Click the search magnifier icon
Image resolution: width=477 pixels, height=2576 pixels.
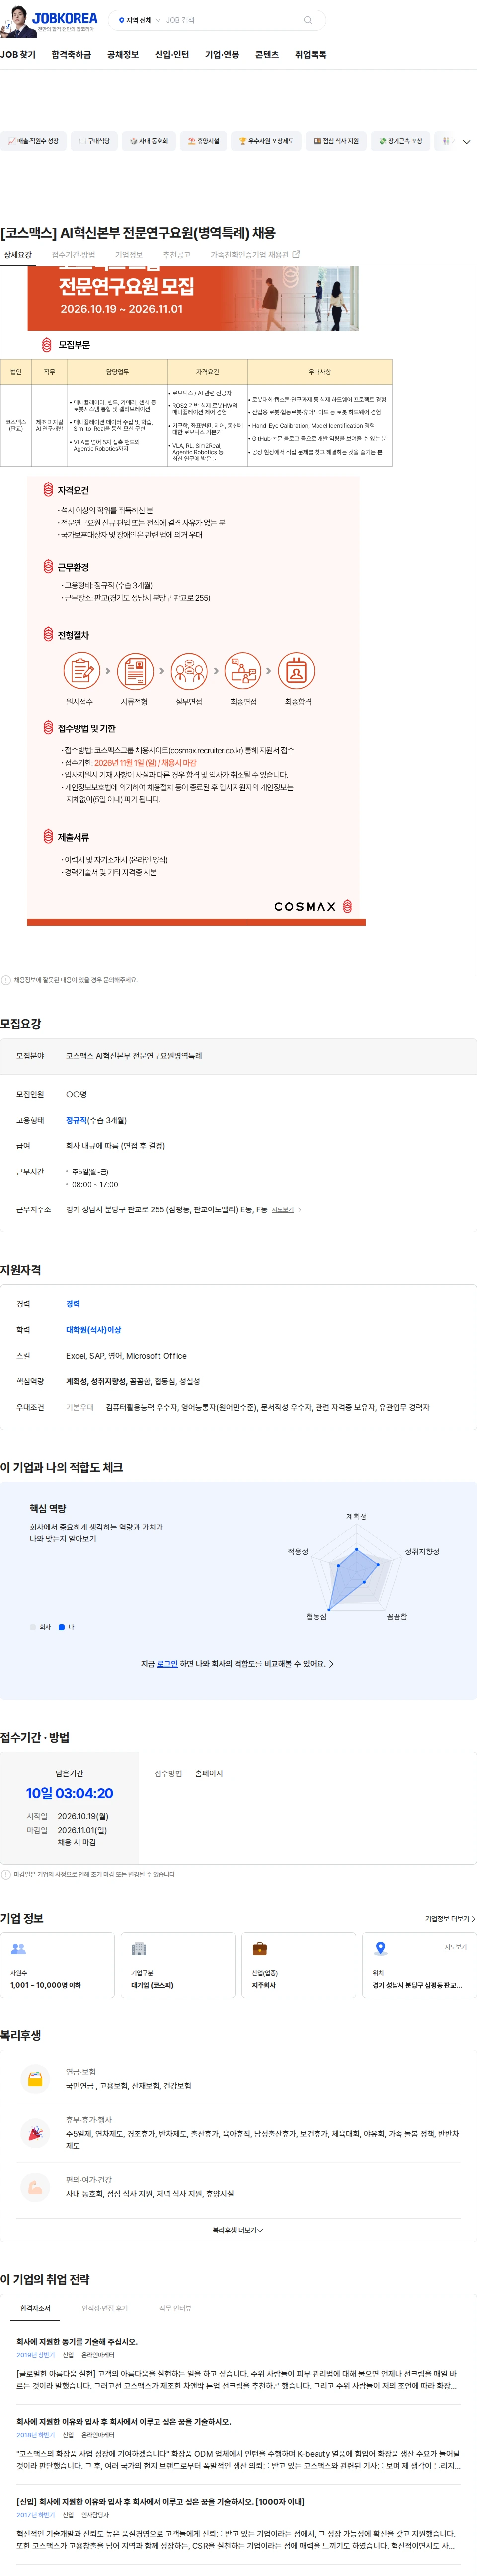click(x=307, y=20)
